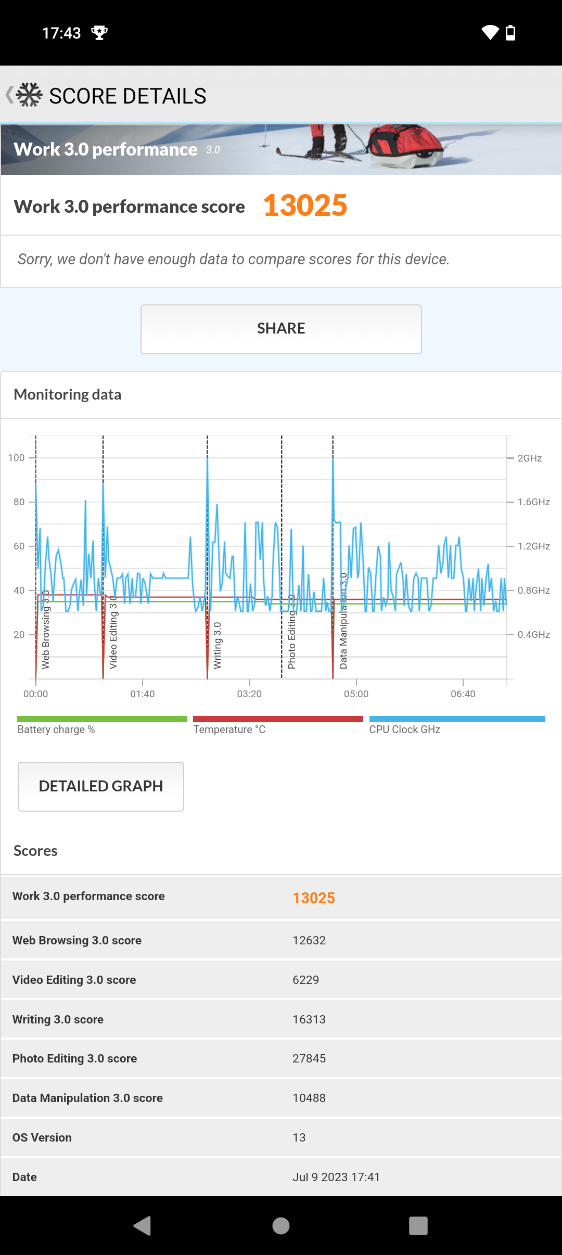Viewport: 562px width, 1255px height.
Task: Tap the Data Manipulation 3.0 score row
Action: click(281, 1098)
